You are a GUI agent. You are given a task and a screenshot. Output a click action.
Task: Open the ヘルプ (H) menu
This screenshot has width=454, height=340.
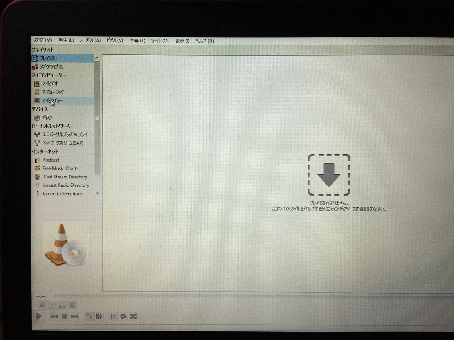pos(204,41)
